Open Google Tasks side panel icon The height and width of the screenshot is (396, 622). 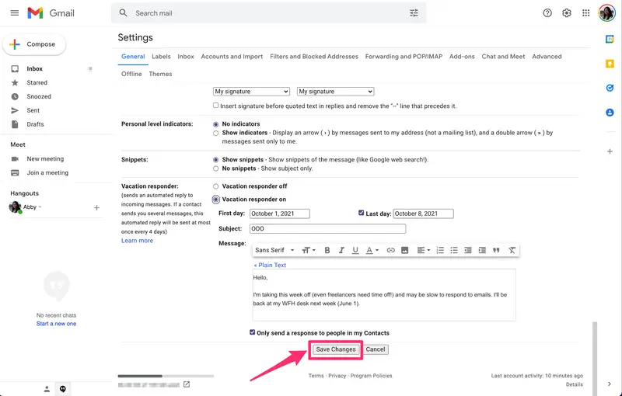tap(610, 88)
